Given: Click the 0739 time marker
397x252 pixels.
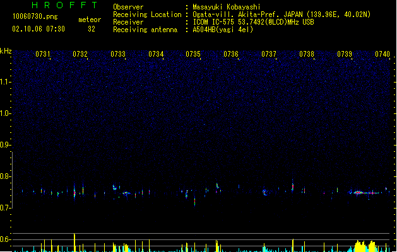Looking at the screenshot, I should pyautogui.click(x=345, y=54).
